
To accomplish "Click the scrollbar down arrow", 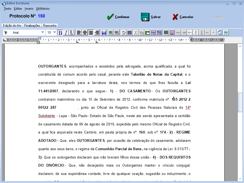I will point(240,179).
